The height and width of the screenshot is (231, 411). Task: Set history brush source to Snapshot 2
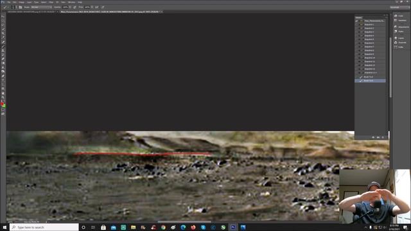[356, 28]
